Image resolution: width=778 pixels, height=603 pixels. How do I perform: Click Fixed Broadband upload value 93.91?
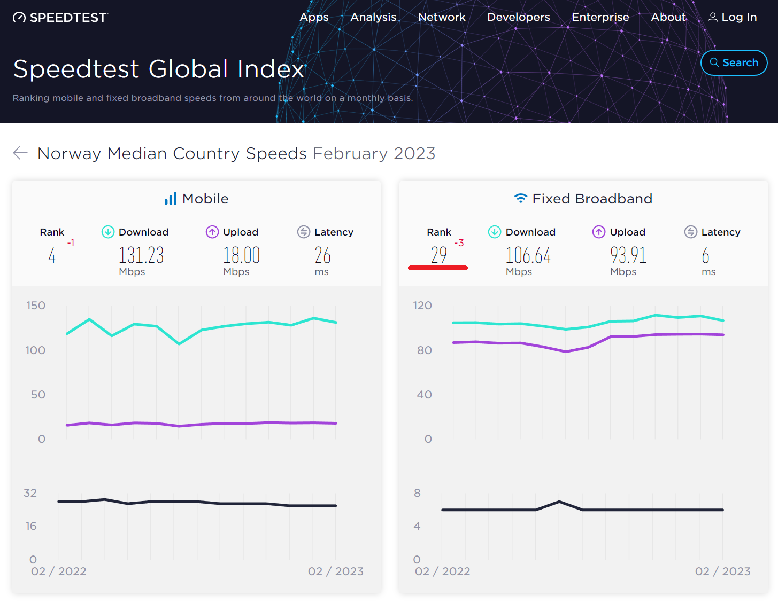(628, 255)
